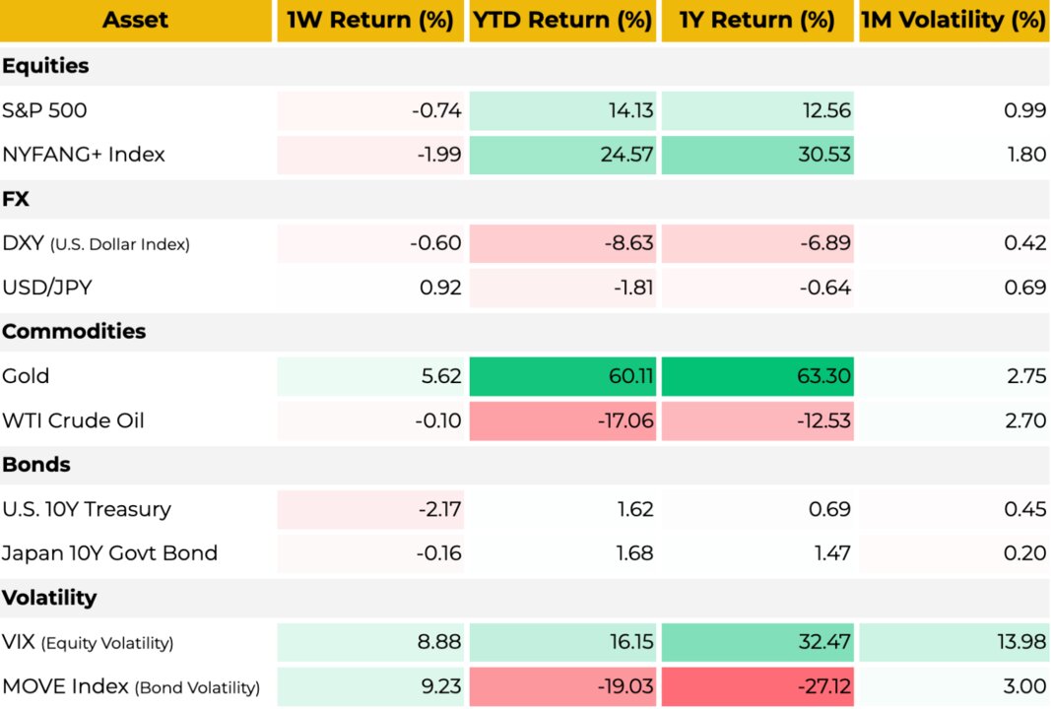Screen dimensions: 1051x709
Task: Click the MOVE Index Bond Volatility label
Action: [131, 686]
